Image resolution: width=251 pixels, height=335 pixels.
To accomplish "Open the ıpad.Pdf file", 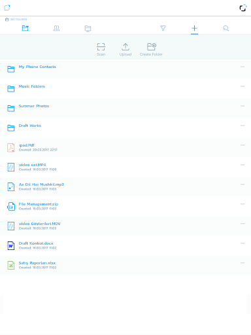I will point(125,148).
